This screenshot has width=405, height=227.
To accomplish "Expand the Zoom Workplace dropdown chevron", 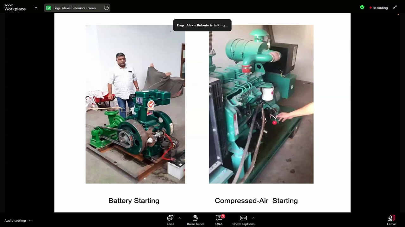I will (x=36, y=8).
